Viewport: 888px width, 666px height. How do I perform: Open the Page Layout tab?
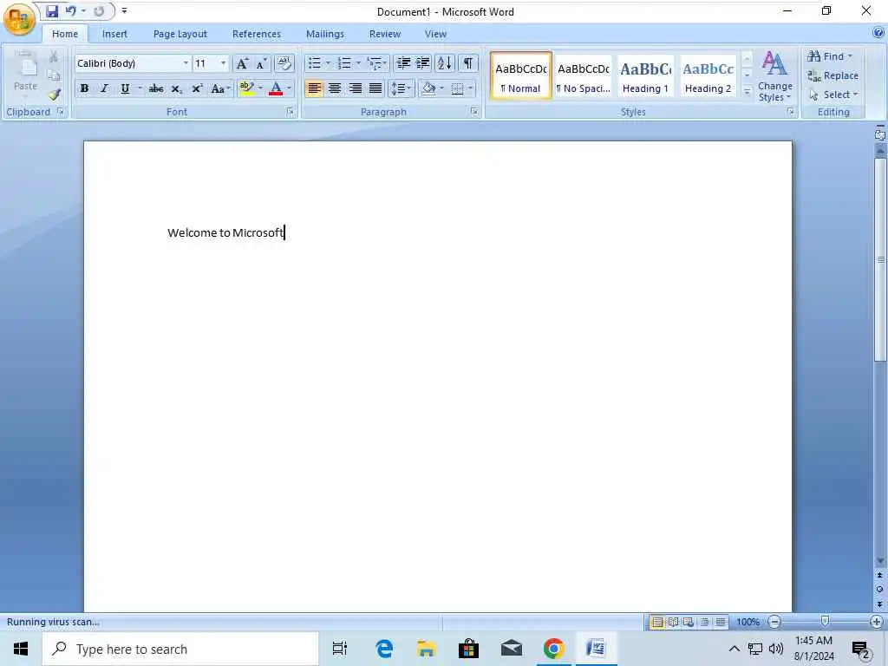click(x=180, y=34)
